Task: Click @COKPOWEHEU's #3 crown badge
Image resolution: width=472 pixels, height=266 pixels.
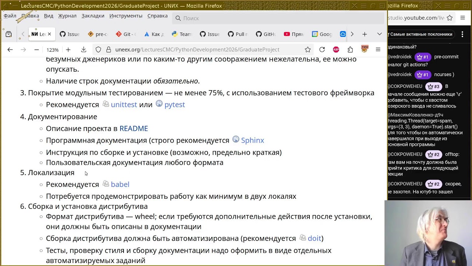Action: coord(433,86)
